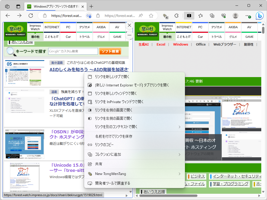Select Internet Explorer モード tab menu item
Image resolution: width=267 pixels, height=200 pixels.
point(134,85)
